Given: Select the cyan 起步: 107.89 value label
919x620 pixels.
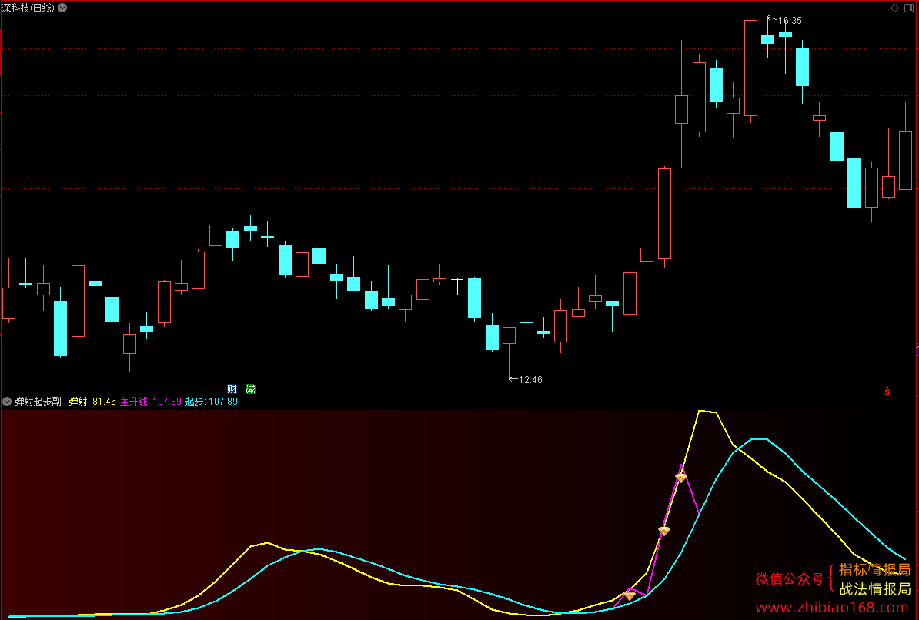Looking at the screenshot, I should tap(212, 402).
